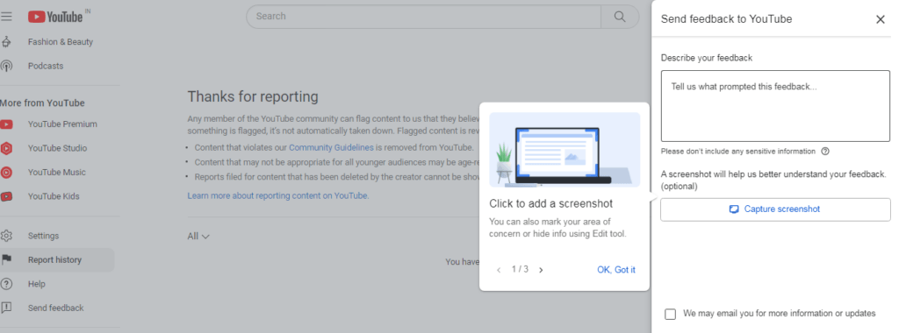Click the Thanks for reporting heading
899x333 pixels.
(253, 96)
